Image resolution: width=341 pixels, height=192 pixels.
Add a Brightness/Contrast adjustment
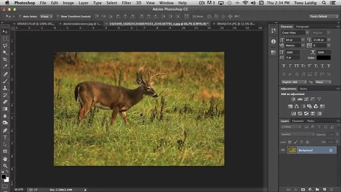tap(293, 99)
